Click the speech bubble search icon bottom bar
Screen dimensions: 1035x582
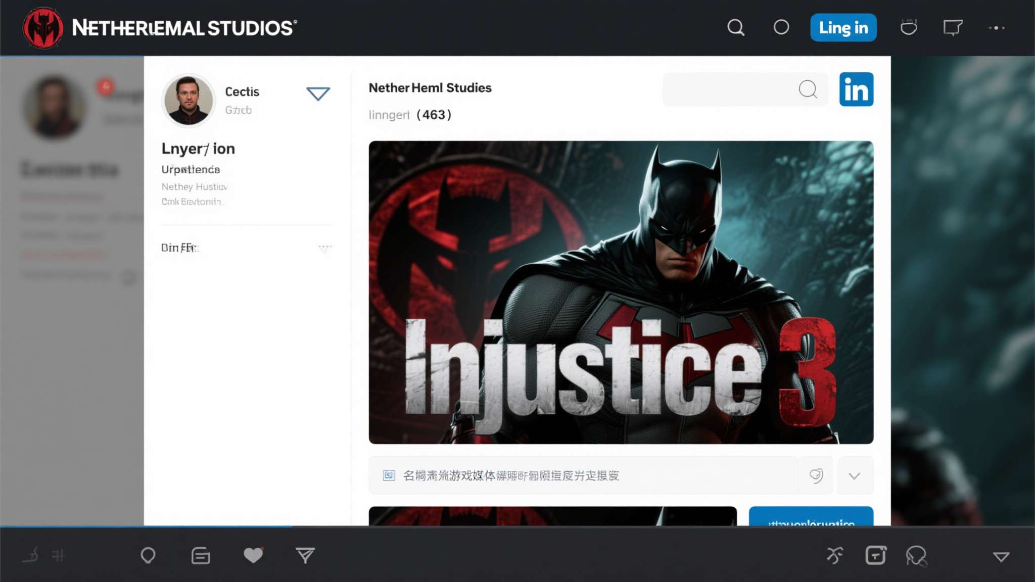(916, 556)
